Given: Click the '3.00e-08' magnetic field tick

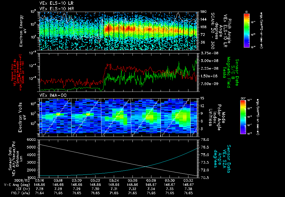Looking at the screenshot, I should click(x=209, y=61).
